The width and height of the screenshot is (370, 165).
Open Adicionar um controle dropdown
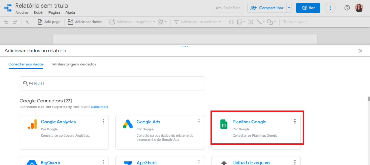[x=198, y=22]
